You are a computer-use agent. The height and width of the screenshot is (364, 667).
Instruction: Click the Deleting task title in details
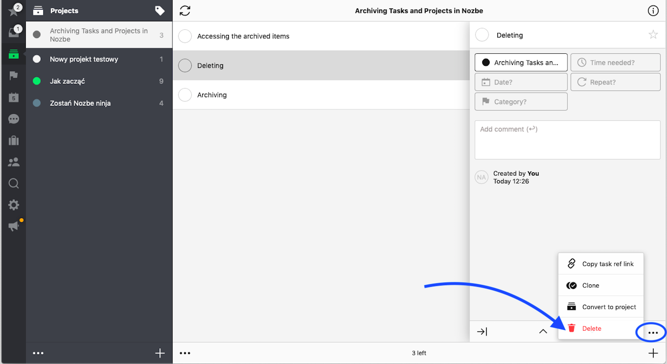(509, 35)
